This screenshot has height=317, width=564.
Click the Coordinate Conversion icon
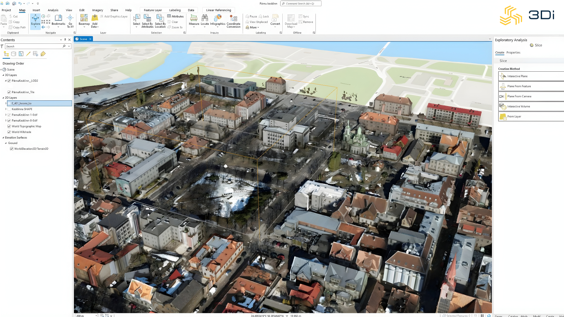pyautogui.click(x=233, y=18)
